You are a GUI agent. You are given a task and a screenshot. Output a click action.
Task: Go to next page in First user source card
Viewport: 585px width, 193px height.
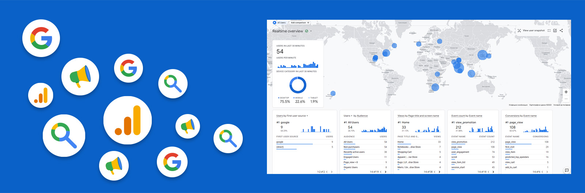[332, 172]
